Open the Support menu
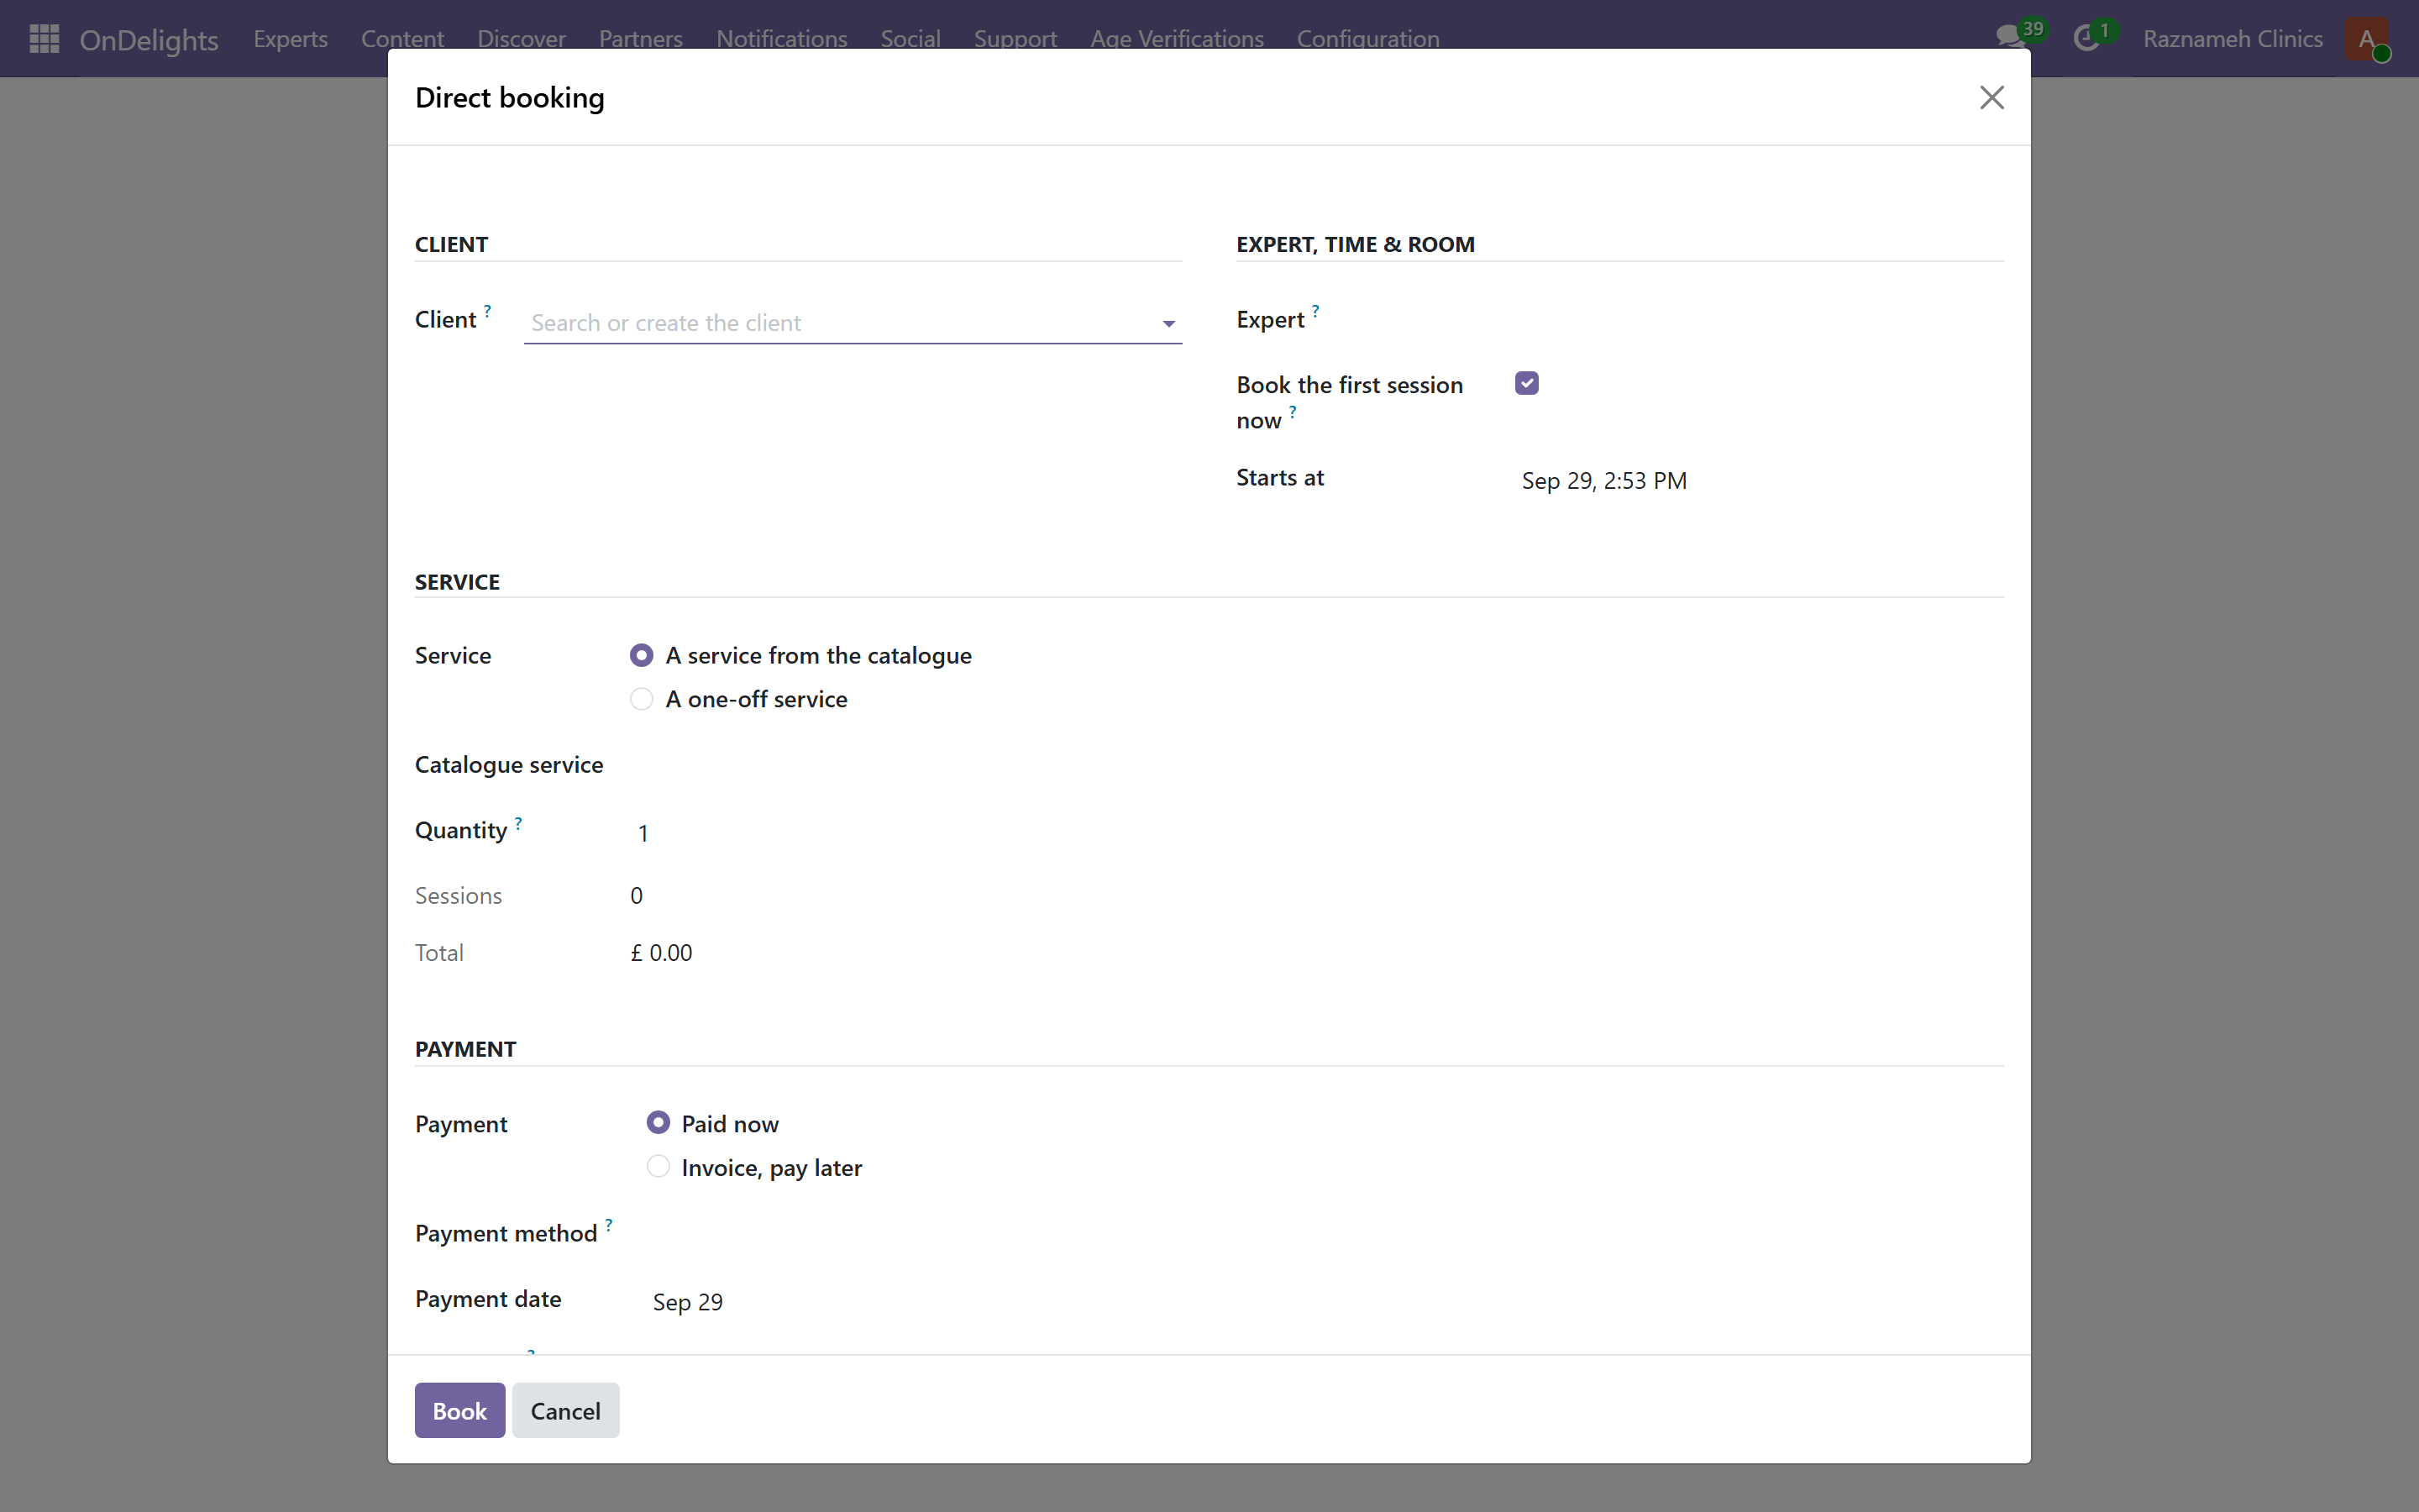 tap(1015, 38)
